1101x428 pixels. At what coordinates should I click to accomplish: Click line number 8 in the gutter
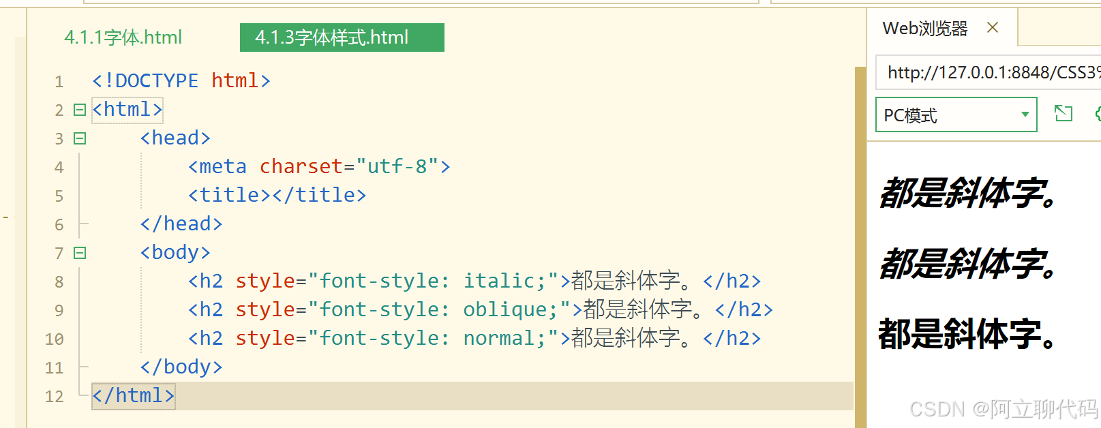point(59,281)
